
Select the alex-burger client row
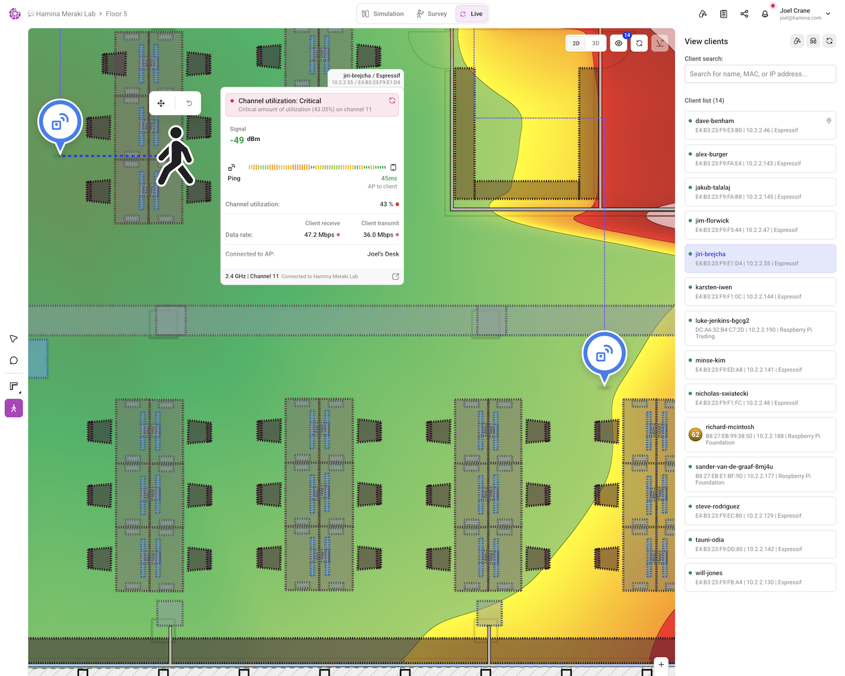coord(760,159)
